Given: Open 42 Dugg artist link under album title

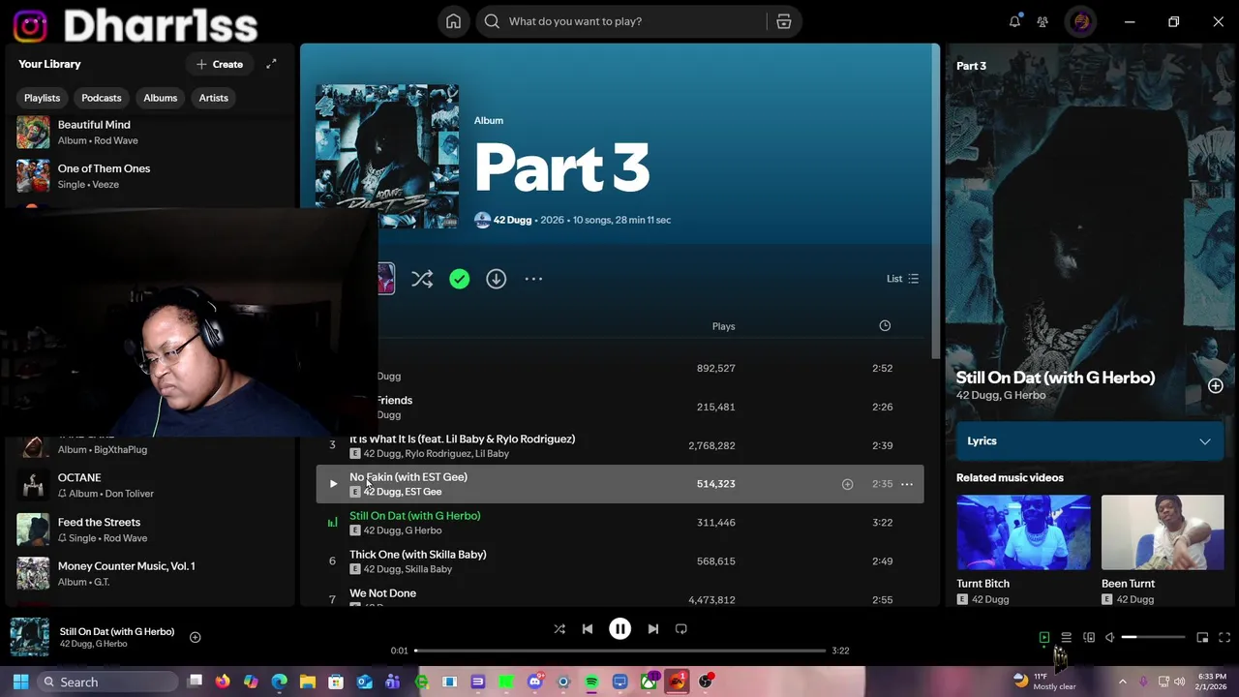Looking at the screenshot, I should 512,220.
